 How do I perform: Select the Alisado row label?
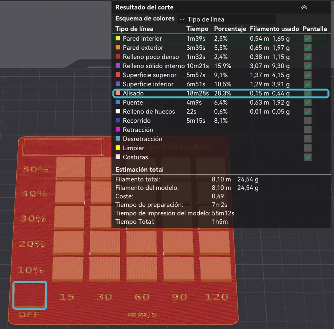[x=133, y=93]
